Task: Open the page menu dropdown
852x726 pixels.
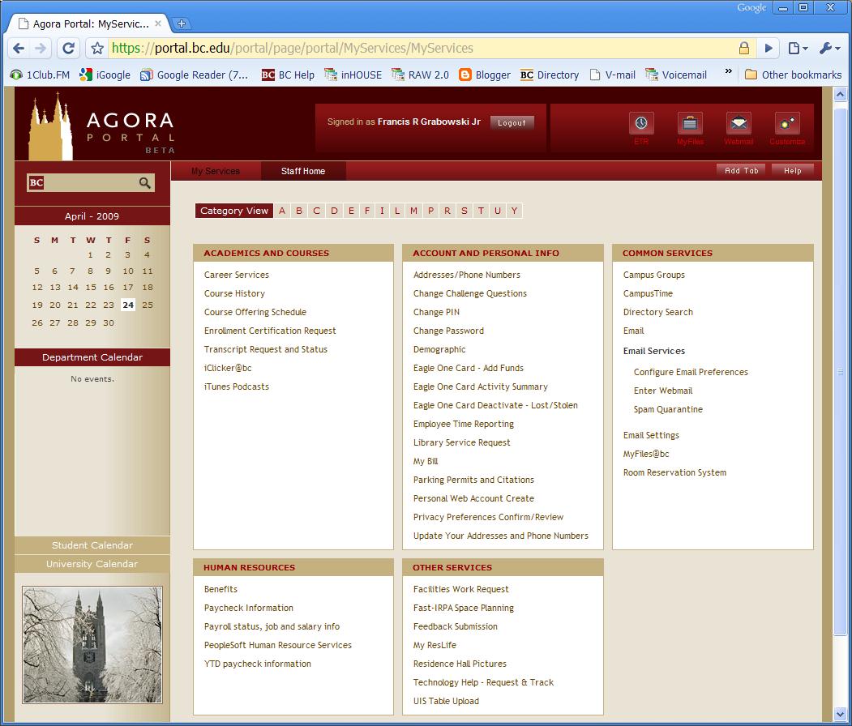Action: [x=798, y=49]
